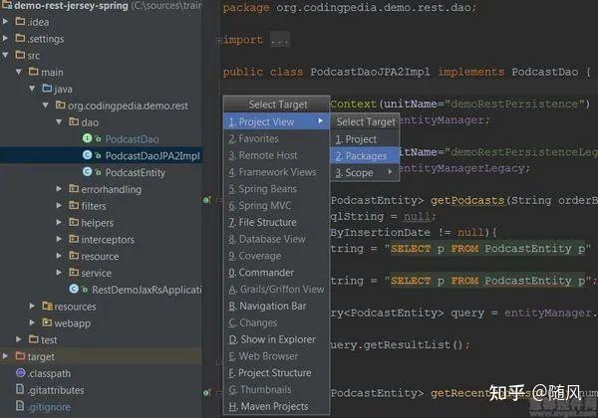This screenshot has height=418, width=598.
Task: Click the package declaration line
Action: 350,8
